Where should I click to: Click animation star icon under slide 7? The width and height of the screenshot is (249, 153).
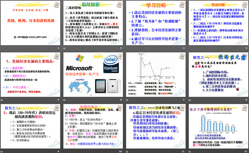(x=127, y=100)
